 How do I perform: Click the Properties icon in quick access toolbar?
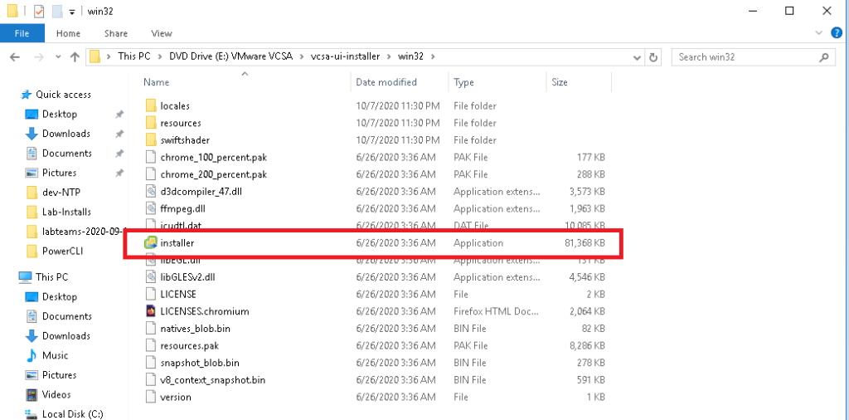[39, 11]
